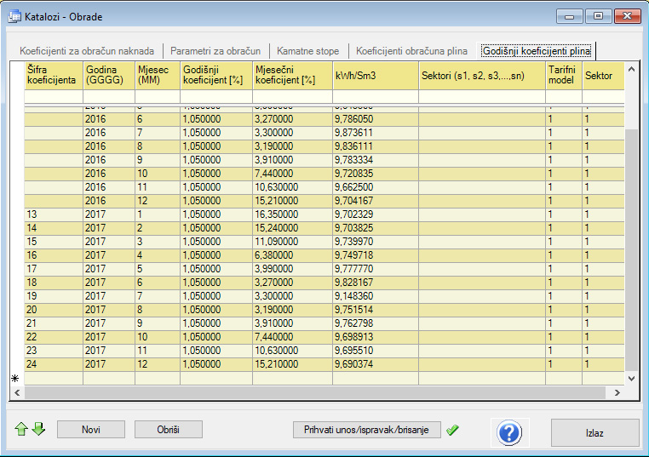This screenshot has width=649, height=457.
Task: Click the filter field under kWh/Sm3 column
Action: [x=376, y=96]
